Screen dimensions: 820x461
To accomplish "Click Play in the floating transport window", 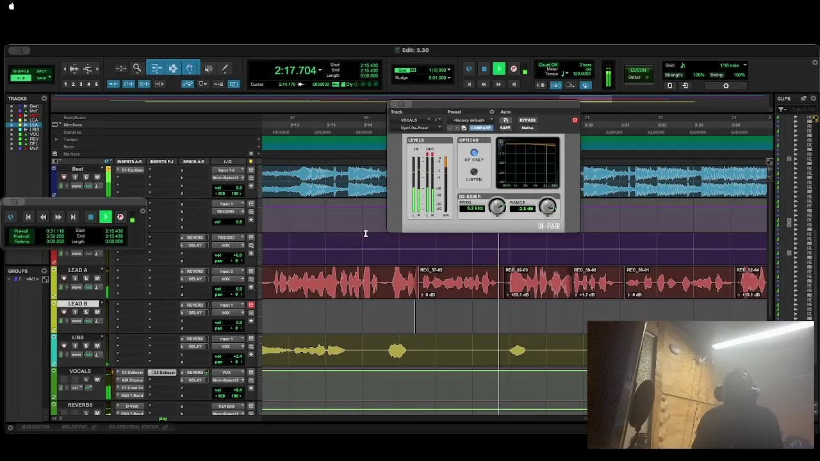I will [106, 218].
